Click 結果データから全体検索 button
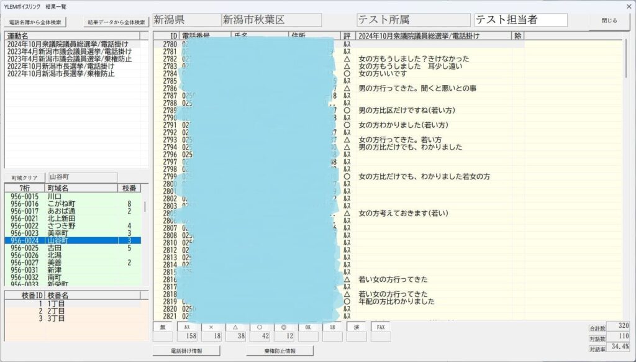The height and width of the screenshot is (362, 636). (x=116, y=22)
